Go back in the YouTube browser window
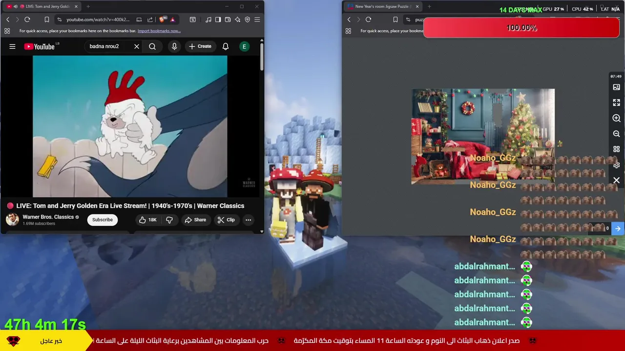The height and width of the screenshot is (351, 625). point(8,19)
